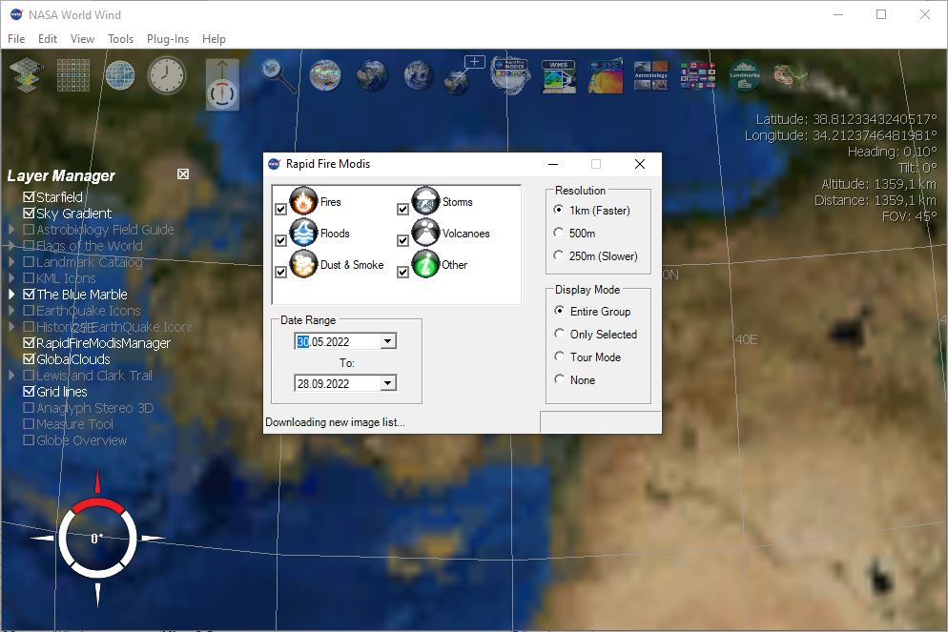This screenshot has height=632, width=948.
Task: Uncheck the Floods checkbox
Action: [x=281, y=240]
